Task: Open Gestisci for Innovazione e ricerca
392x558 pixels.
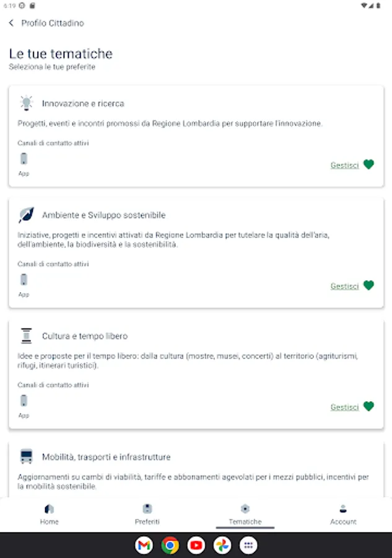Action: pos(344,165)
